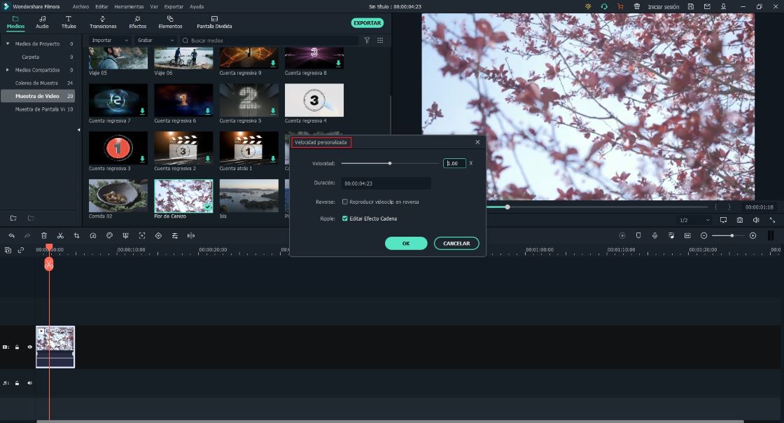Click the undo arrow in the timeline toolbar
Viewport: 784px width, 423px height.
pos(11,235)
